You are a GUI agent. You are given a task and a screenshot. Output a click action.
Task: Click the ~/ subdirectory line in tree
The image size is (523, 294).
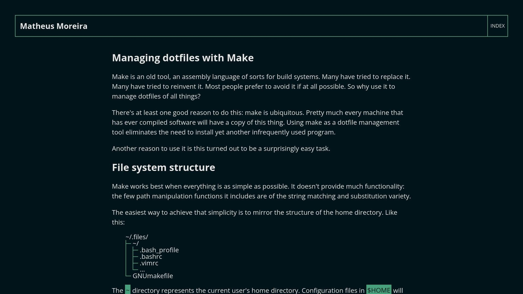pyautogui.click(x=136, y=243)
